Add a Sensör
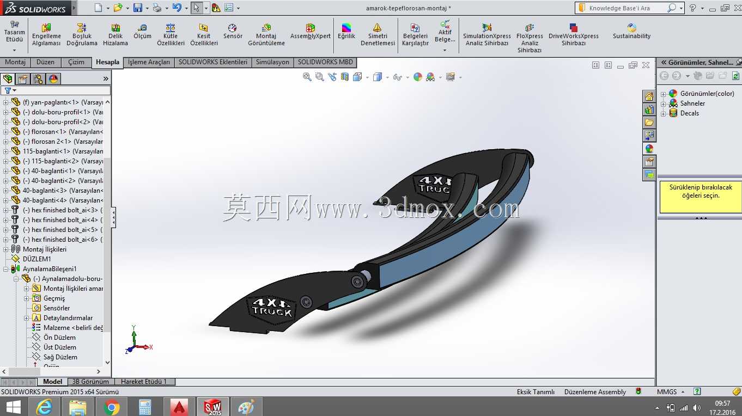 (x=233, y=32)
